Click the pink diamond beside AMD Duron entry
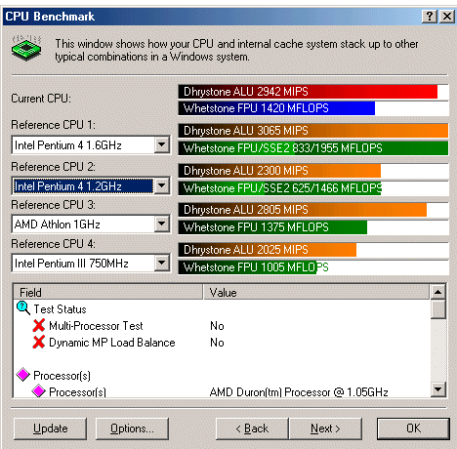Image resolution: width=457 pixels, height=449 pixels. coord(39,390)
